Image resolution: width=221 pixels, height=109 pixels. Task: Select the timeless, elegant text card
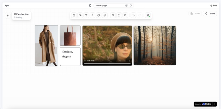coord(70,57)
